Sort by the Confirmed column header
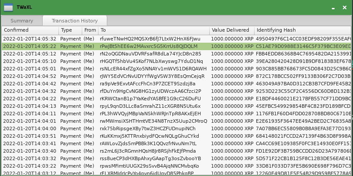This screenshot has height=176, width=353. point(29,30)
